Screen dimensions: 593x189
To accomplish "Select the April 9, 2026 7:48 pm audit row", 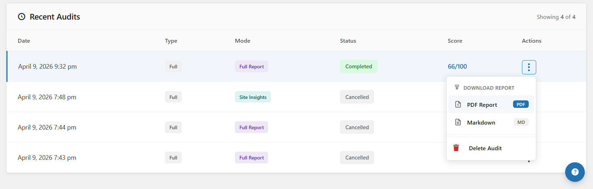I will point(296,97).
